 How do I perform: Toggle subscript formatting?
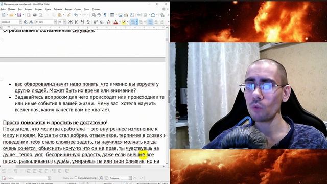coord(101,22)
